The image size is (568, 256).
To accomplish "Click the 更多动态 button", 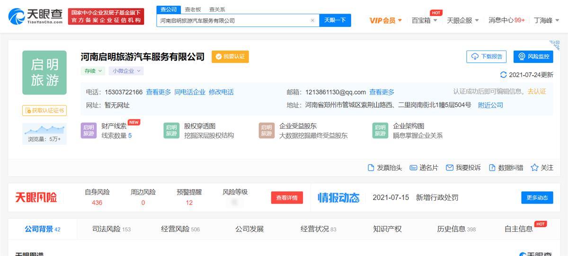I will point(537,198).
